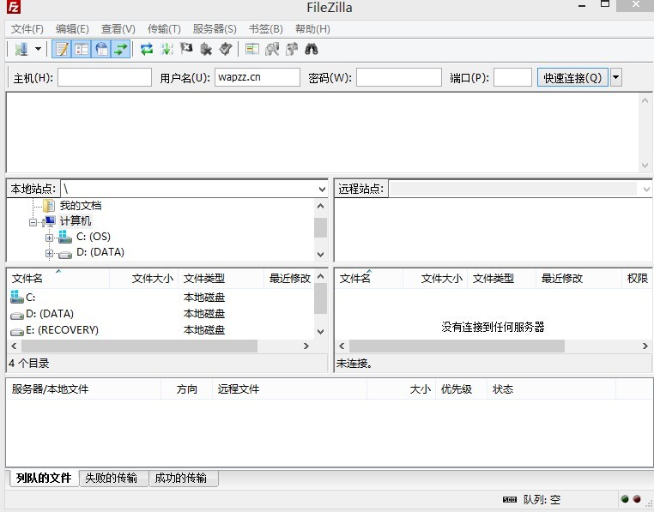This screenshot has width=654, height=512.
Task: Click the refresh file lists icon
Action: coord(147,49)
